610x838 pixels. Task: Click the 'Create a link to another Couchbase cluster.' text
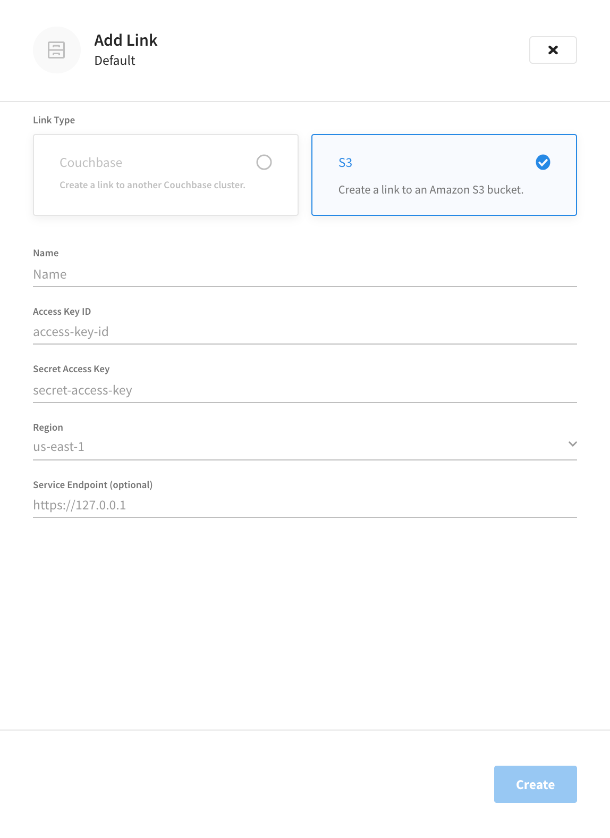[x=152, y=185]
